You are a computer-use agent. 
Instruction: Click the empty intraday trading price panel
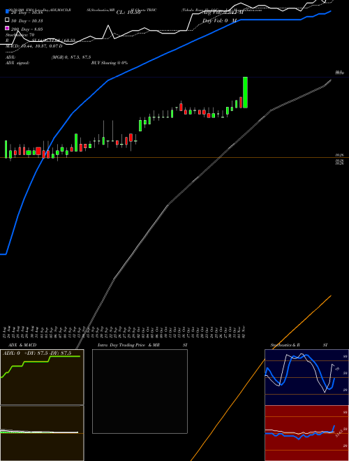pyautogui.click(x=140, y=391)
